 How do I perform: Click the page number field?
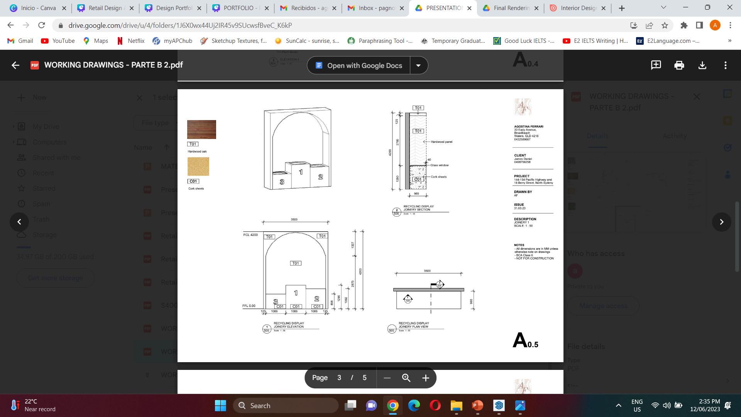[x=339, y=378]
